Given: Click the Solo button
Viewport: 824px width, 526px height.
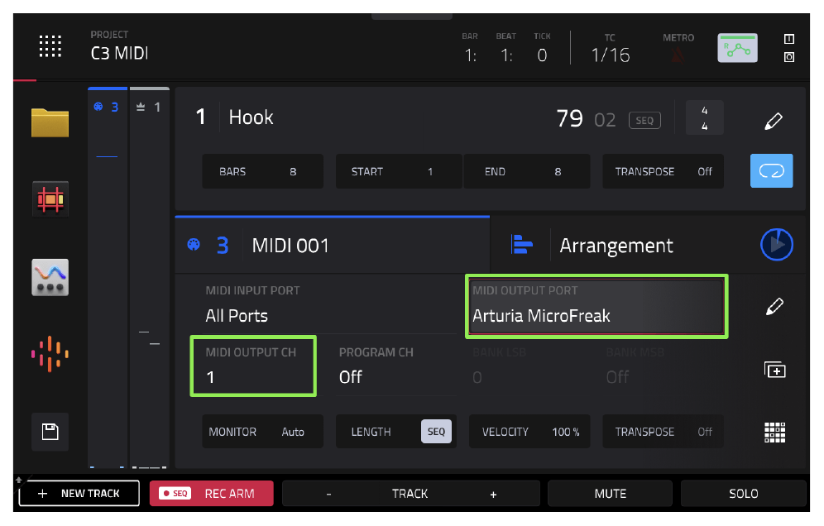Looking at the screenshot, I should point(744,494).
